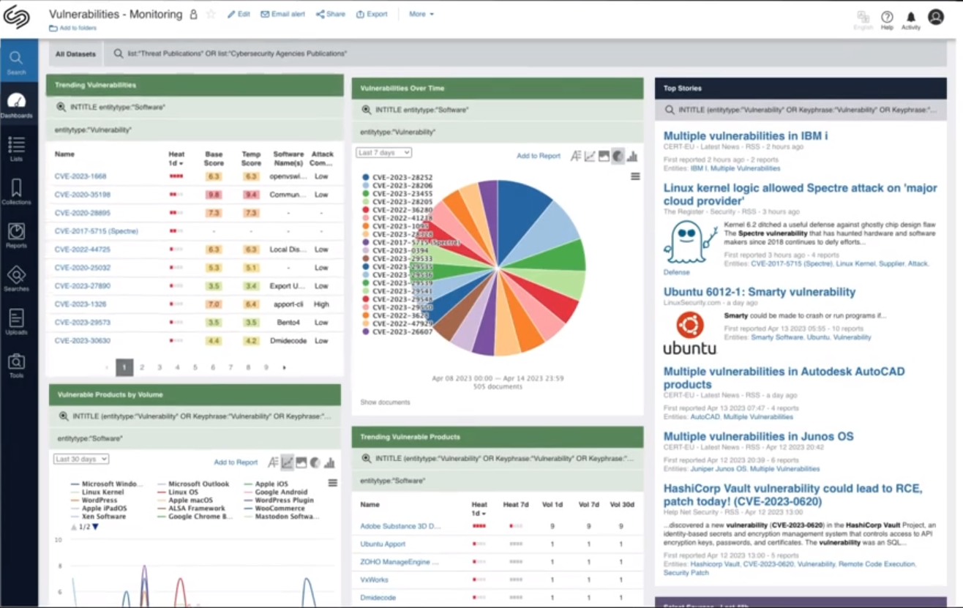Sort Trending Vulnerable Products by Heat 1d
The width and height of the screenshot is (963, 608).
coord(479,508)
